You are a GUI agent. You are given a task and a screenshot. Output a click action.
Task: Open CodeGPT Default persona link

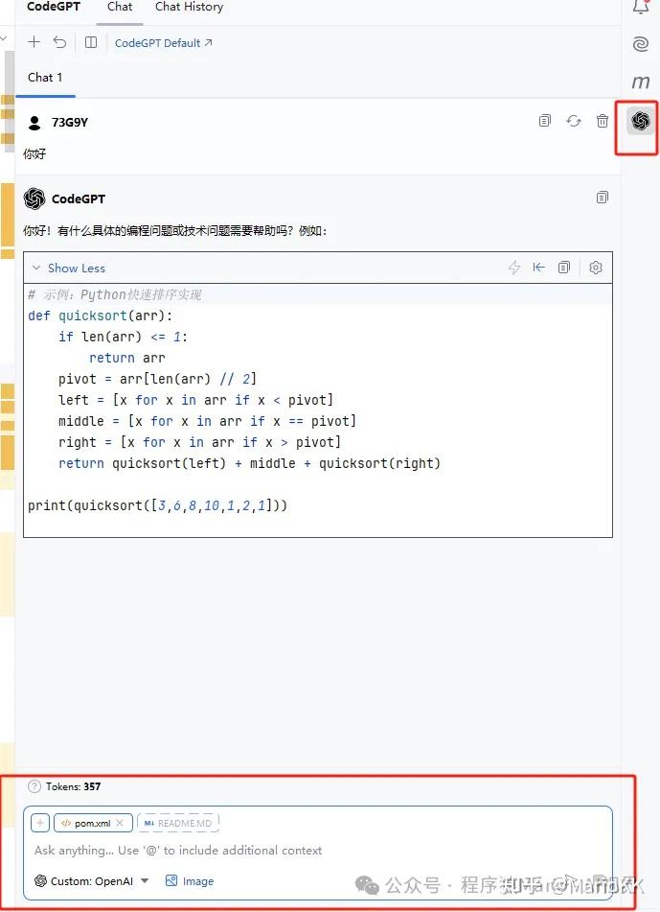[x=163, y=43]
